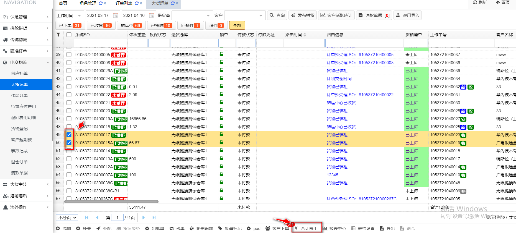Screen dimensions: 516x233
Task: Click the refresh icon on 大货运单 tab
Action: pos(173,3)
